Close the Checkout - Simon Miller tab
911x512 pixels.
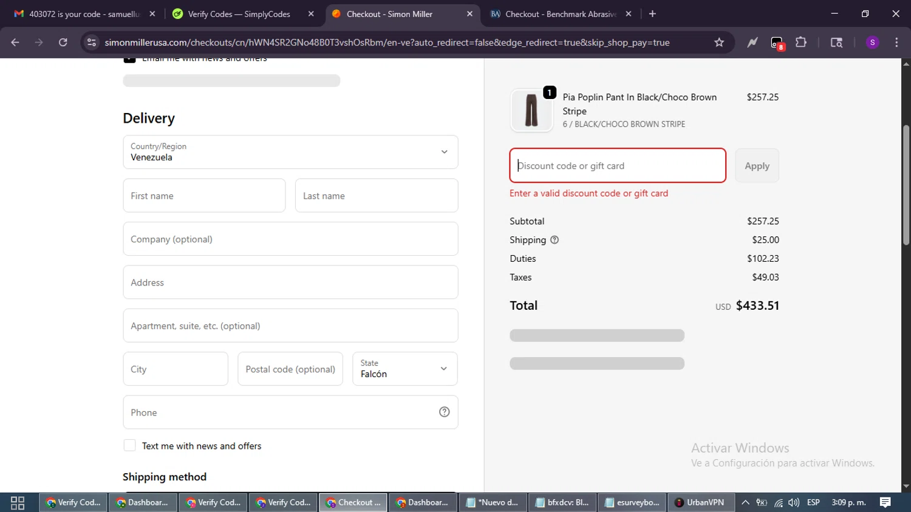tap(469, 14)
